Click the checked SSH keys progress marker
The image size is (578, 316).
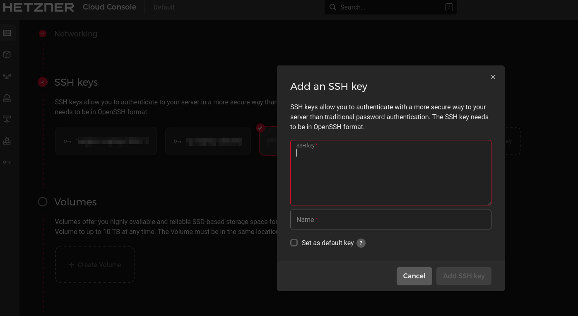[x=43, y=82]
